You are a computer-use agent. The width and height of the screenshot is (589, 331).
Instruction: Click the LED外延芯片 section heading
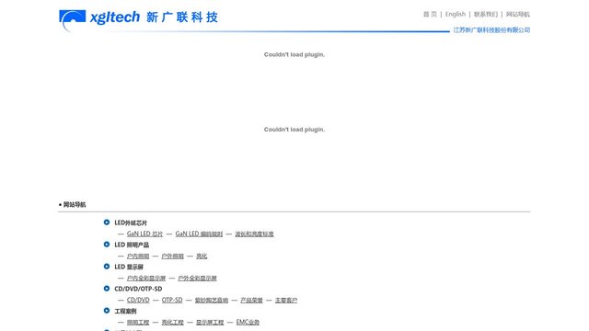click(x=131, y=223)
